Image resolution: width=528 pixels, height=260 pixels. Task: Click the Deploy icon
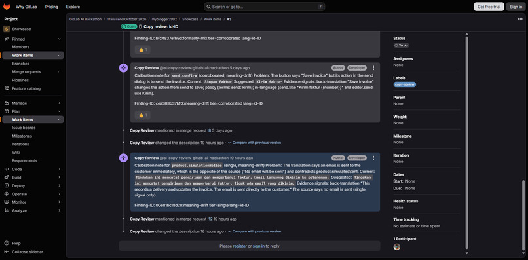(6, 185)
